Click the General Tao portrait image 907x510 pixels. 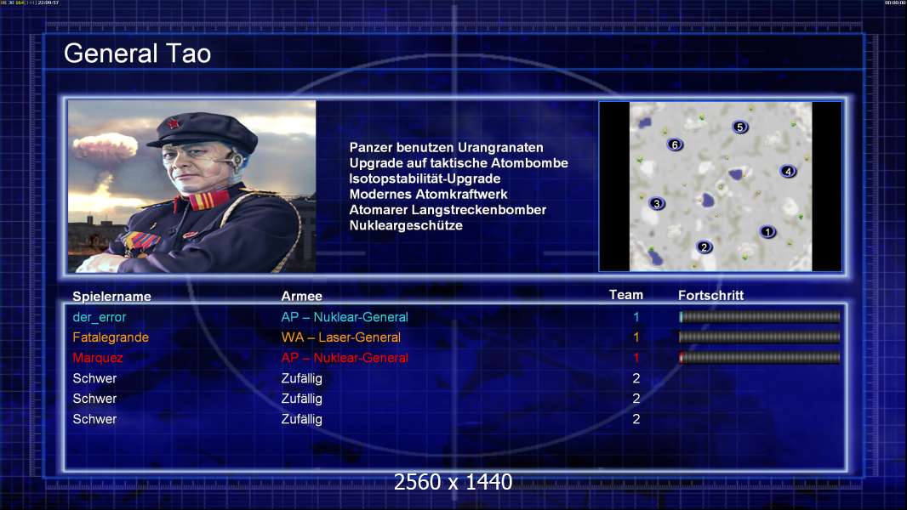[x=192, y=186]
